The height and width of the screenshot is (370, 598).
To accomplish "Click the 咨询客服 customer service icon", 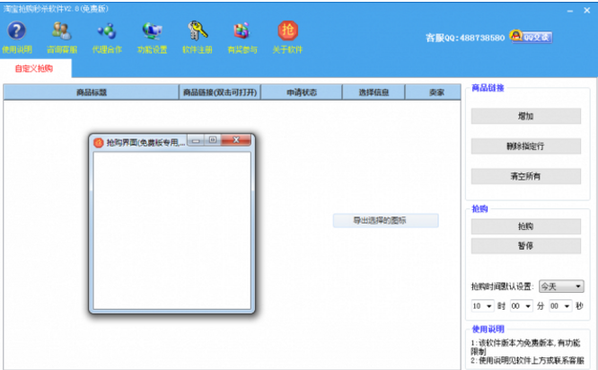I will click(62, 31).
